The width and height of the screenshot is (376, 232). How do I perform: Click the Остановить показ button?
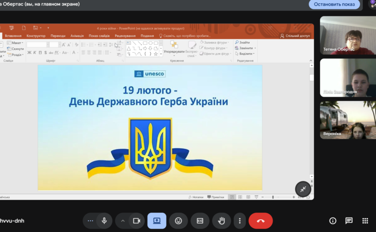[x=334, y=4]
